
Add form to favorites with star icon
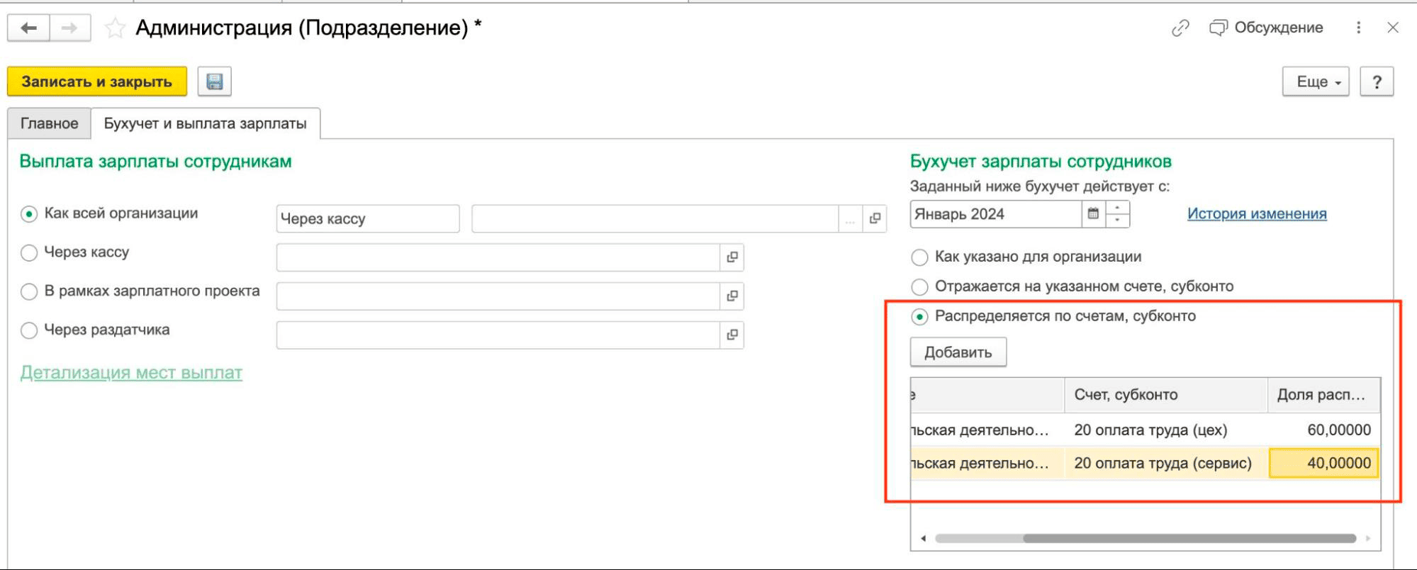coord(115,28)
